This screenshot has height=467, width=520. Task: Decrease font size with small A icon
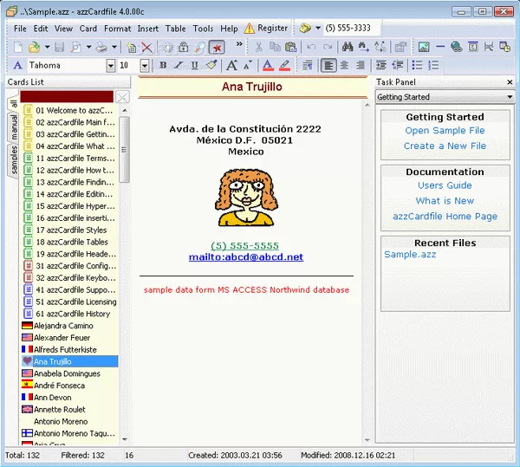247,65
